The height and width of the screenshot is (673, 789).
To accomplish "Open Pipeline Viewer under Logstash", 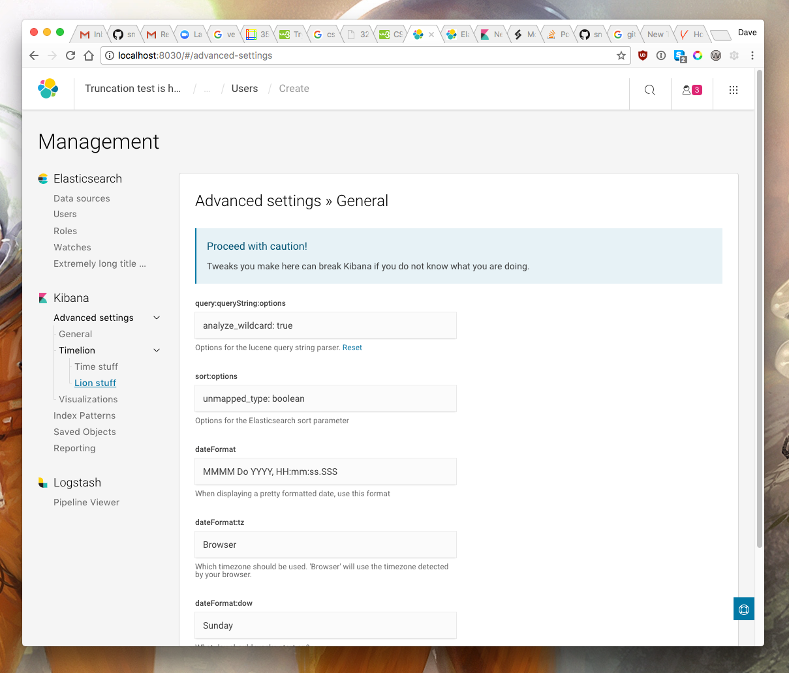I will pos(86,502).
